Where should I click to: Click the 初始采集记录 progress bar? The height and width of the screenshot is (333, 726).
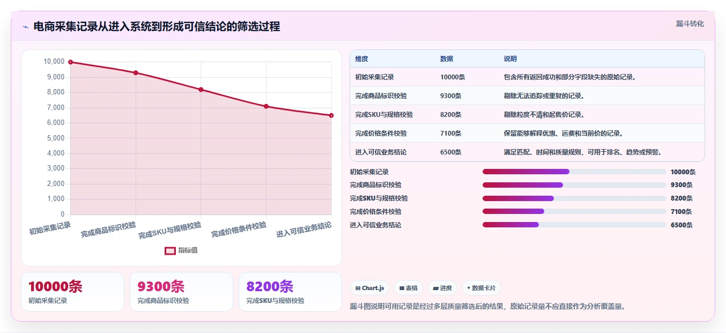tap(574, 172)
